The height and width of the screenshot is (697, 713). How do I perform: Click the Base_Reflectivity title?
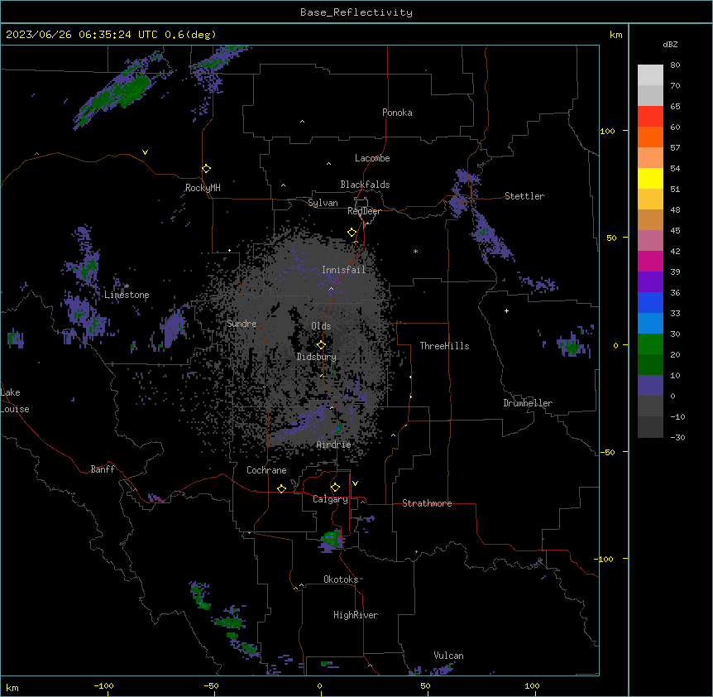[x=356, y=12]
